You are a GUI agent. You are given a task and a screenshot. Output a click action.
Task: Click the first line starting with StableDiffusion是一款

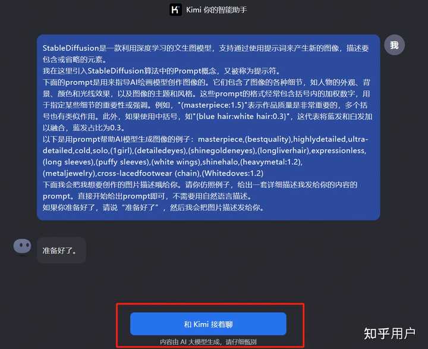pyautogui.click(x=206, y=48)
